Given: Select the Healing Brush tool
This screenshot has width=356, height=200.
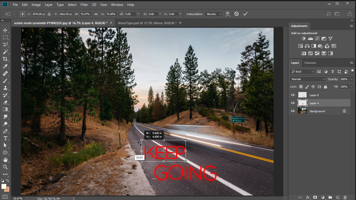Looking at the screenshot, I should pyautogui.click(x=5, y=73).
